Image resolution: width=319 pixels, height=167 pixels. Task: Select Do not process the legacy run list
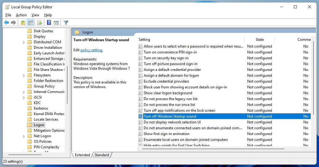pyautogui.click(x=170, y=99)
